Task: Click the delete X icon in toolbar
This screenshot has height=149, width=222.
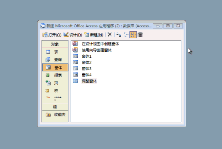Action: point(110,34)
